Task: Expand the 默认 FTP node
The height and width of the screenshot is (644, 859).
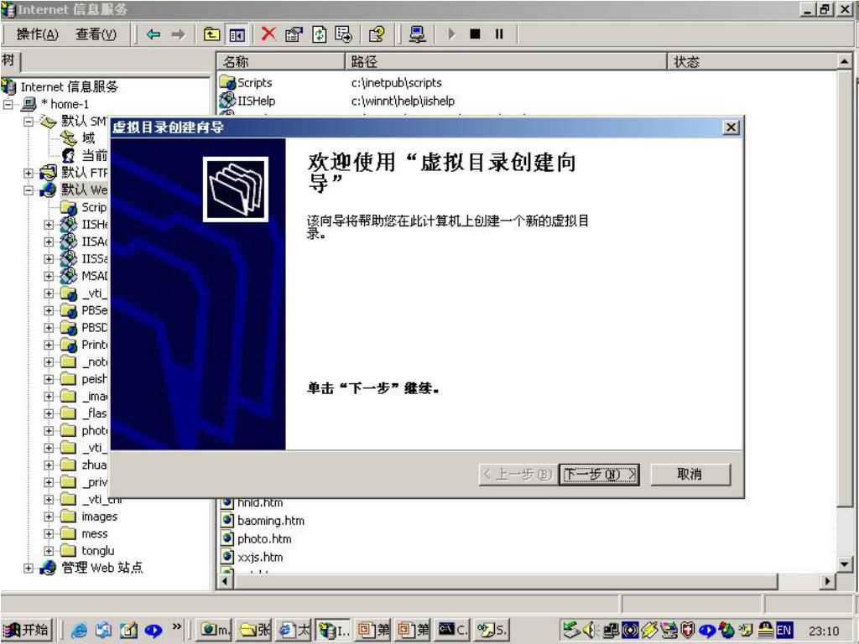Action: tap(28, 173)
